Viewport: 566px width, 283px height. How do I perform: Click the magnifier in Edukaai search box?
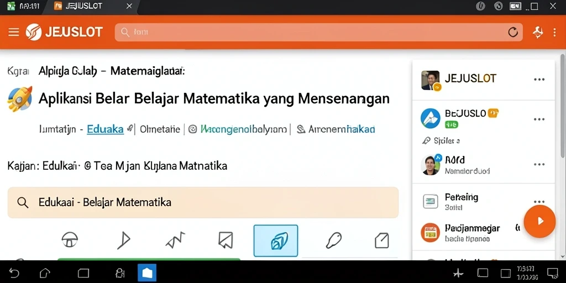22,202
